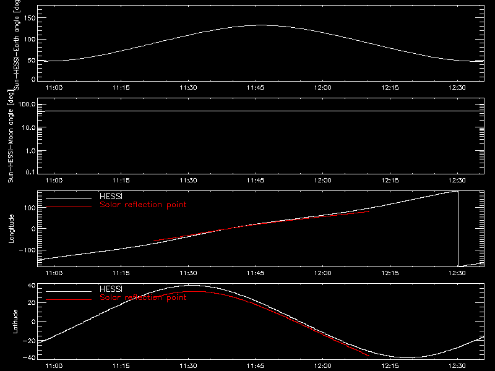Click 12:15 label under Longitude plot
The width and height of the screenshot is (495, 371).
point(390,273)
